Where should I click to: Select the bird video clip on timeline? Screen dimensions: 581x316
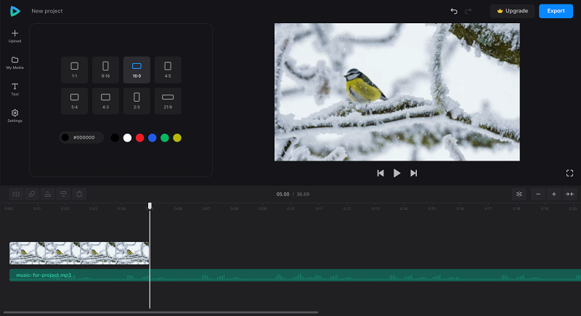(79, 253)
